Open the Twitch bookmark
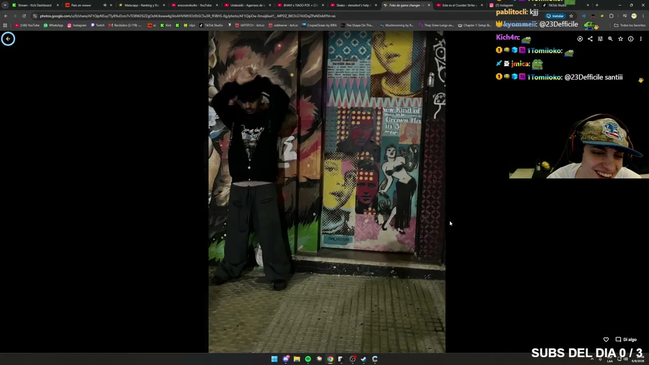Screen dimensions: 649x365 (x=98, y=25)
